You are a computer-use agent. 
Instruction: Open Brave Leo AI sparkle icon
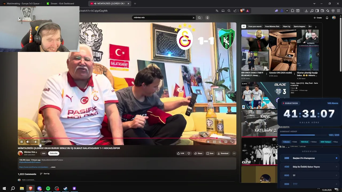click(x=328, y=11)
